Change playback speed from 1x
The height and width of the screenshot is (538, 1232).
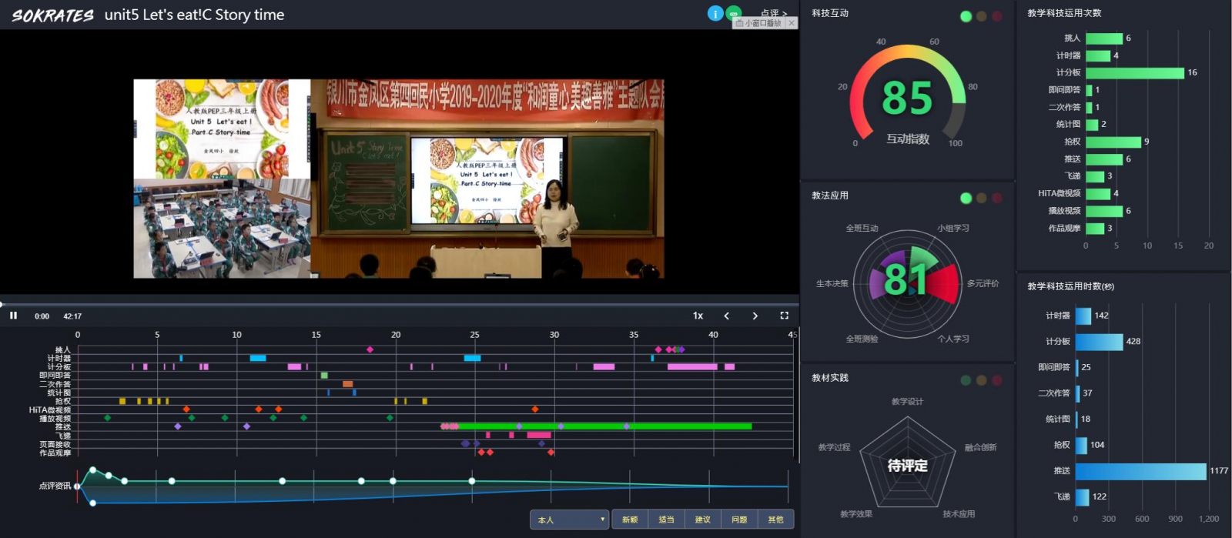[x=698, y=316]
